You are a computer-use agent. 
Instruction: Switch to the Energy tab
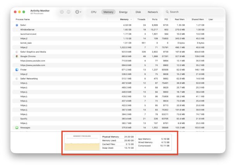click(123, 12)
